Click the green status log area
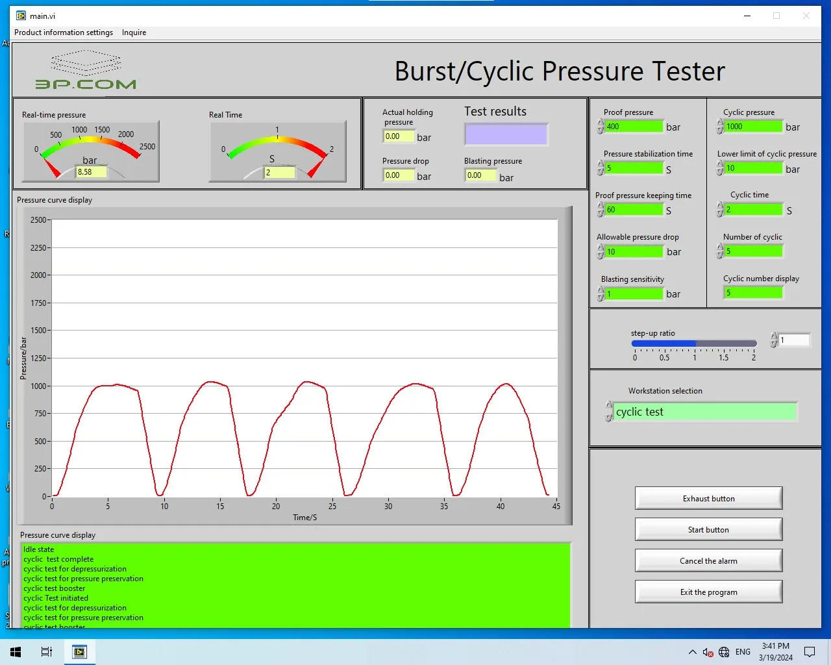The height and width of the screenshot is (665, 831). (x=295, y=584)
